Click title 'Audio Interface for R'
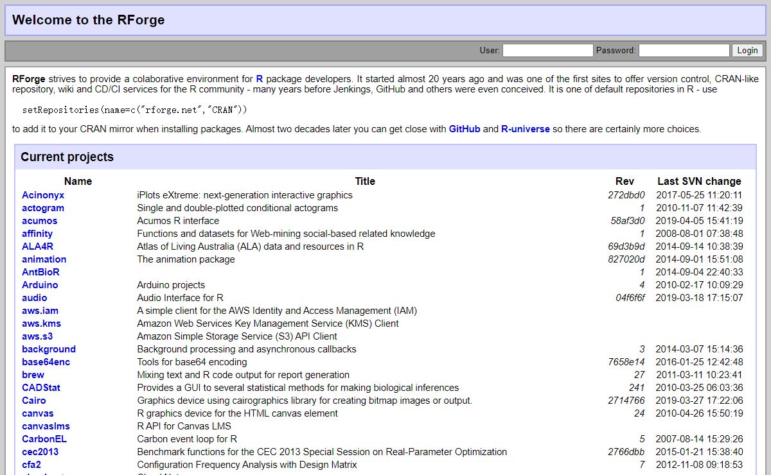The image size is (771, 475). [180, 298]
